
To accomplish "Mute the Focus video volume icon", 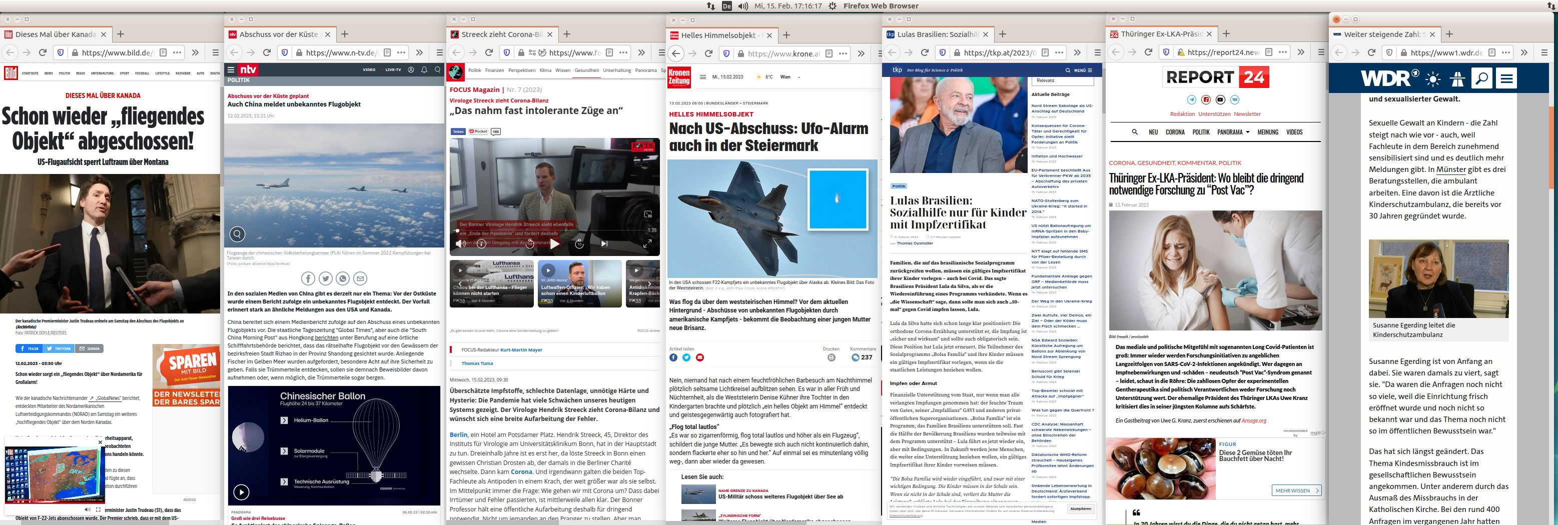I will coord(461,243).
